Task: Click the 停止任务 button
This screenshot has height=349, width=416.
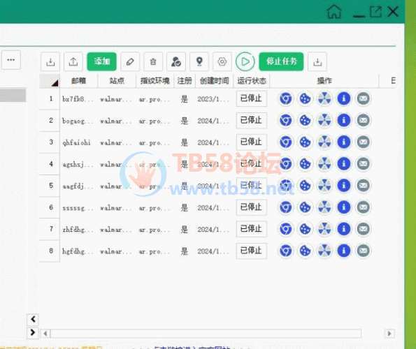Action: pyautogui.click(x=281, y=61)
